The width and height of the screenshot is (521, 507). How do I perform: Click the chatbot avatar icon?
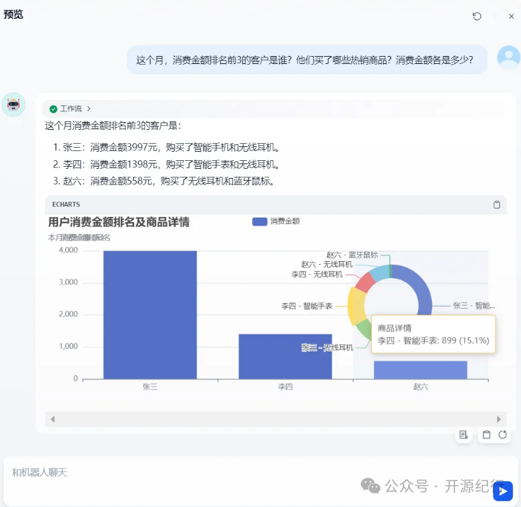click(x=13, y=104)
